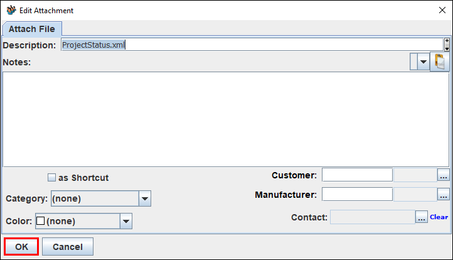Click the clipboard paste icon beside Notes
Screen dimensions: 453x260
(x=439, y=62)
